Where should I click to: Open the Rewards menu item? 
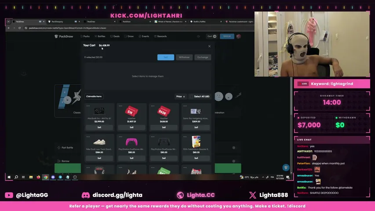point(160,36)
